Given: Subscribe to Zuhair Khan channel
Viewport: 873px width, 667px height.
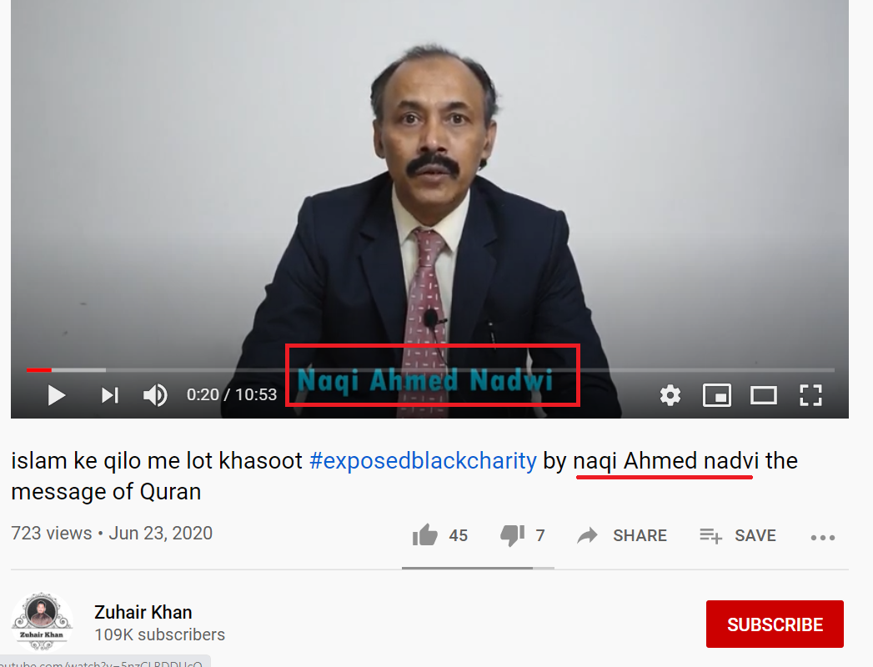Looking at the screenshot, I should 775,624.
